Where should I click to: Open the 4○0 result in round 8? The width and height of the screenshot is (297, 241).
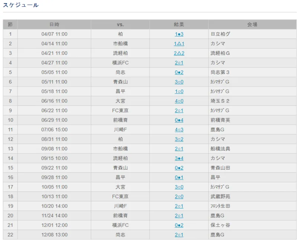click(x=179, y=101)
